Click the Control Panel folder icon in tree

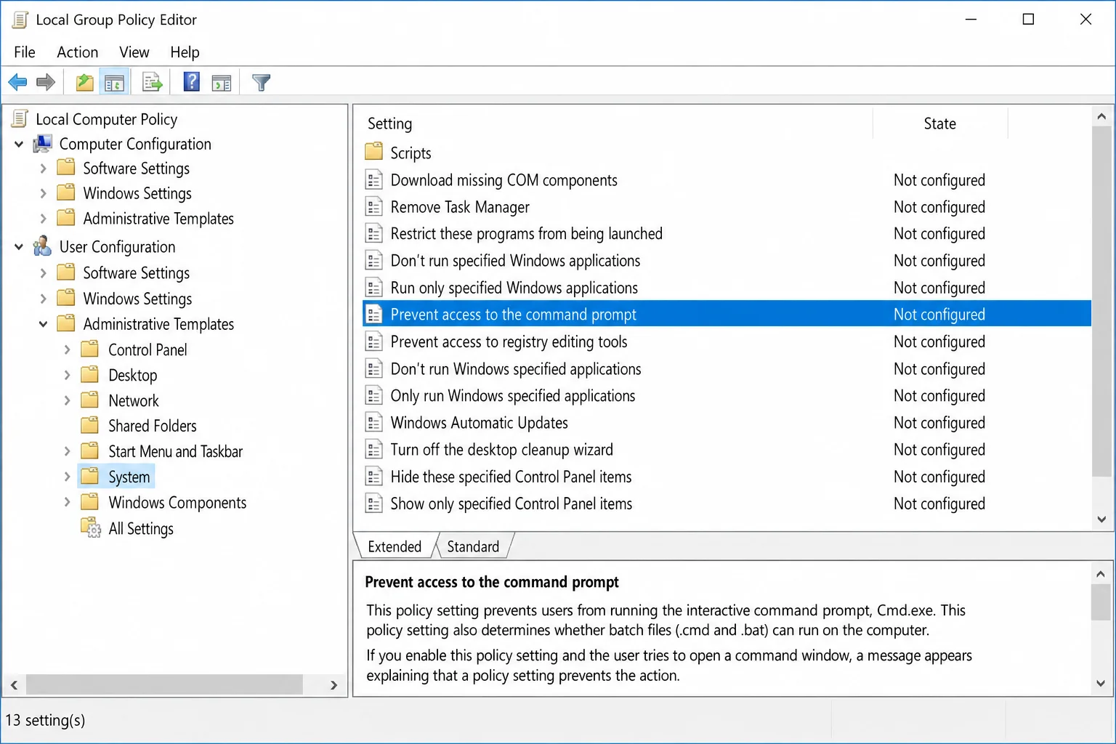[x=90, y=349]
